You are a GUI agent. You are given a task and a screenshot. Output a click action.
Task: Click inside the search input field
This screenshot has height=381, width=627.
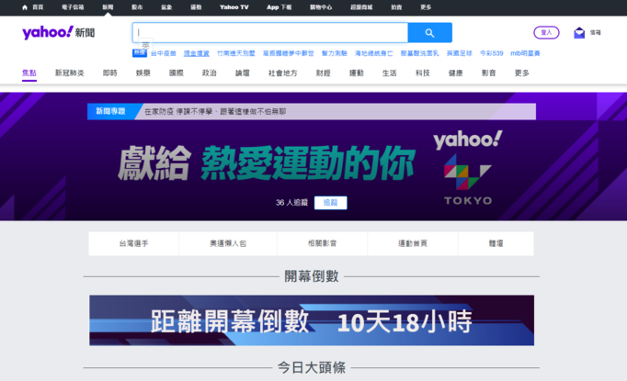pos(270,33)
